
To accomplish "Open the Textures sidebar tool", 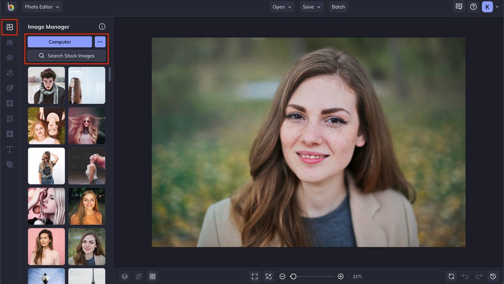I will pyautogui.click(x=10, y=164).
